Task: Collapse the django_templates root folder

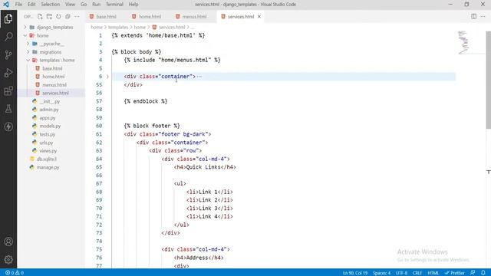Action: click(25, 28)
